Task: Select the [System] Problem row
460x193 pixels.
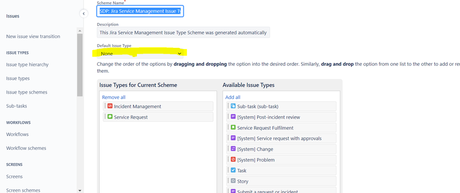Action: pyautogui.click(x=281, y=159)
